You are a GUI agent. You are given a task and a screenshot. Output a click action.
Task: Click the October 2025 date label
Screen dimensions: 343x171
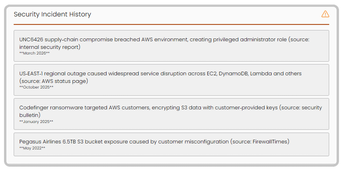tap(37, 88)
